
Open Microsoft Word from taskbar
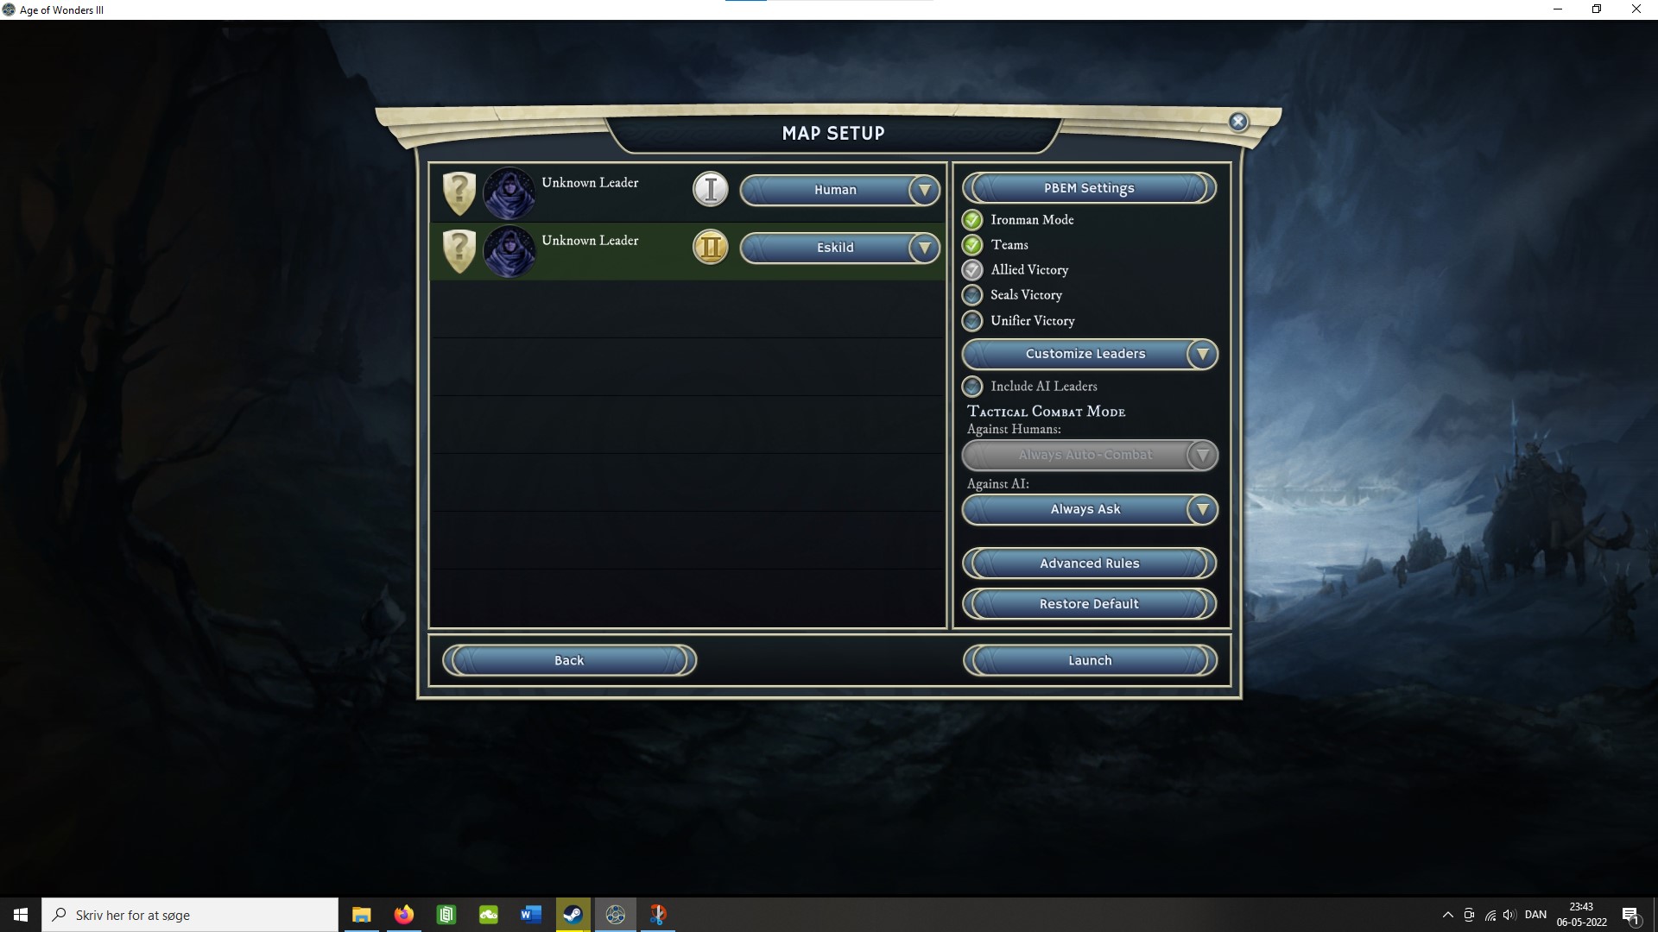[530, 915]
